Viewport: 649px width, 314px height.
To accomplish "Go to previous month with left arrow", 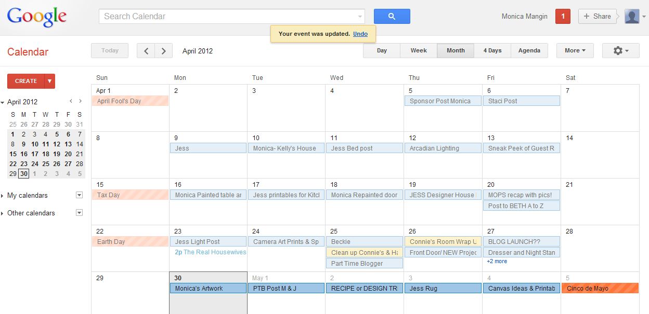I will [x=146, y=51].
